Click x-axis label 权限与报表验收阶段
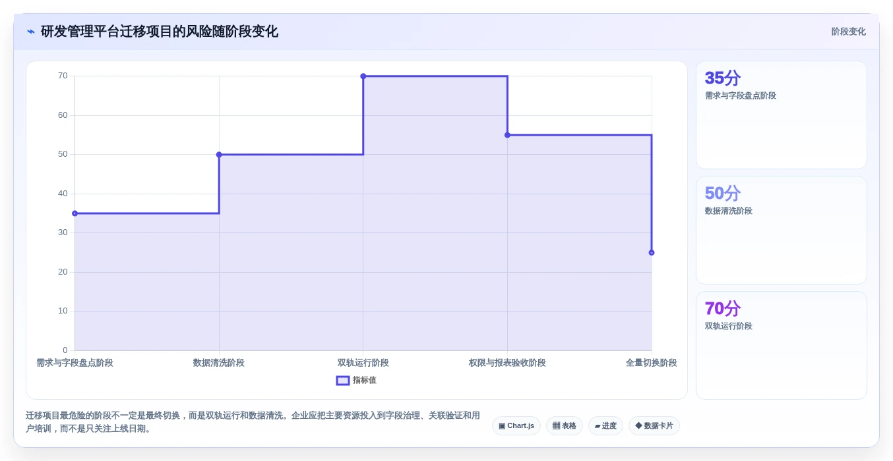The image size is (893, 461). point(507,363)
